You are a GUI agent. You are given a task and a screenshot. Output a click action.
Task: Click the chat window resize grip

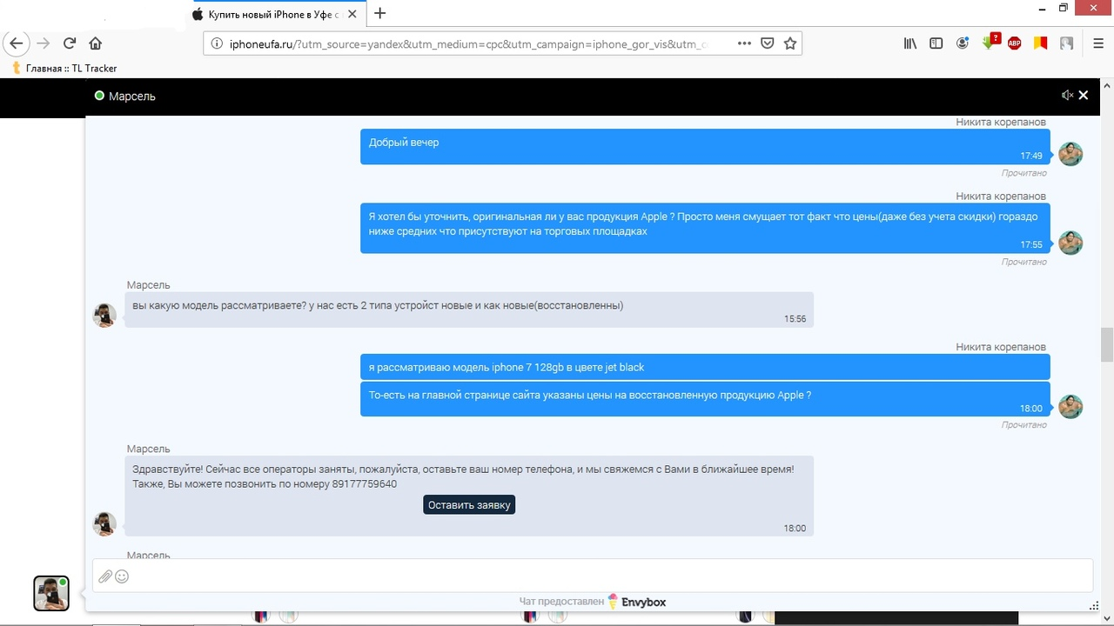tap(1095, 606)
